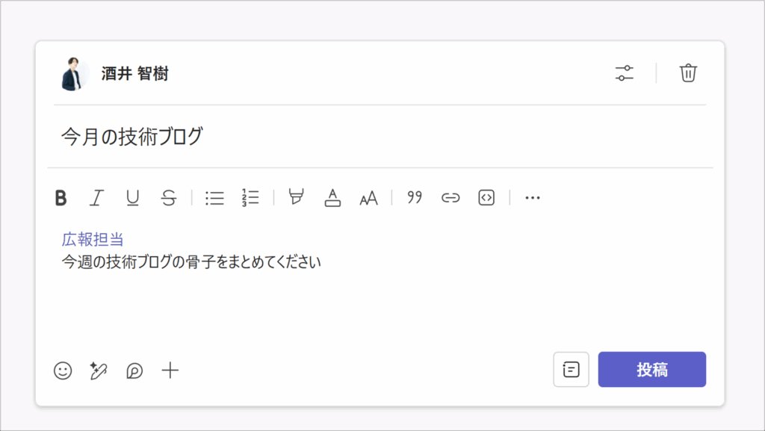765x431 pixels.
Task: Insert a code snippet
Action: [x=486, y=197]
